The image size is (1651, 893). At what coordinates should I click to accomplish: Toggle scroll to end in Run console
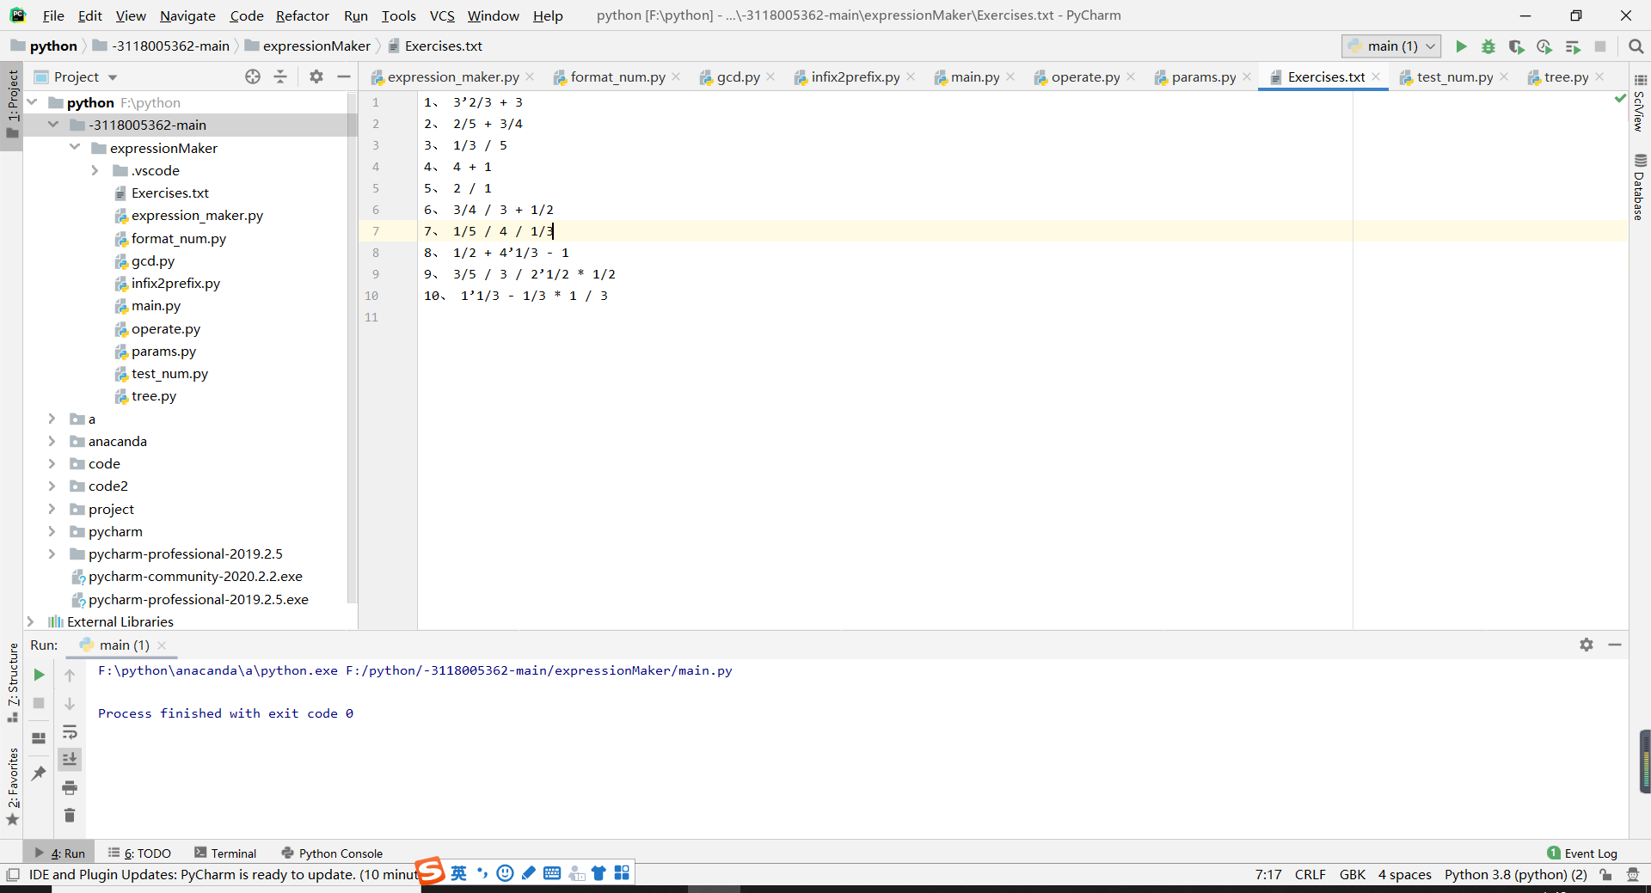[x=70, y=759]
